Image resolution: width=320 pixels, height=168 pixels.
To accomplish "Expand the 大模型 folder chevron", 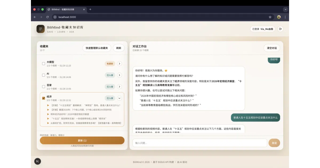I will coord(119,64).
